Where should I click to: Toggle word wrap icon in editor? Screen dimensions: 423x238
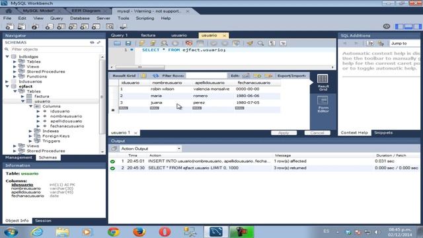(283, 43)
